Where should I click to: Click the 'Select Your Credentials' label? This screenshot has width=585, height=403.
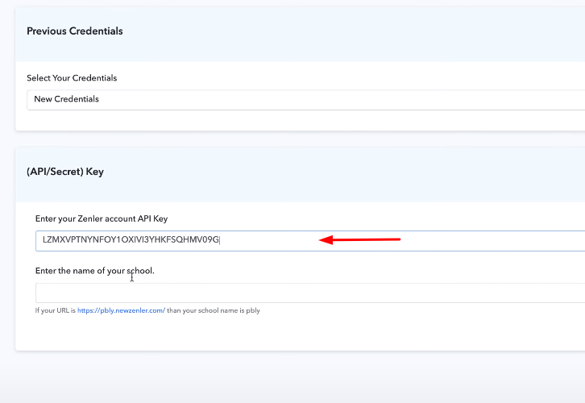(72, 78)
